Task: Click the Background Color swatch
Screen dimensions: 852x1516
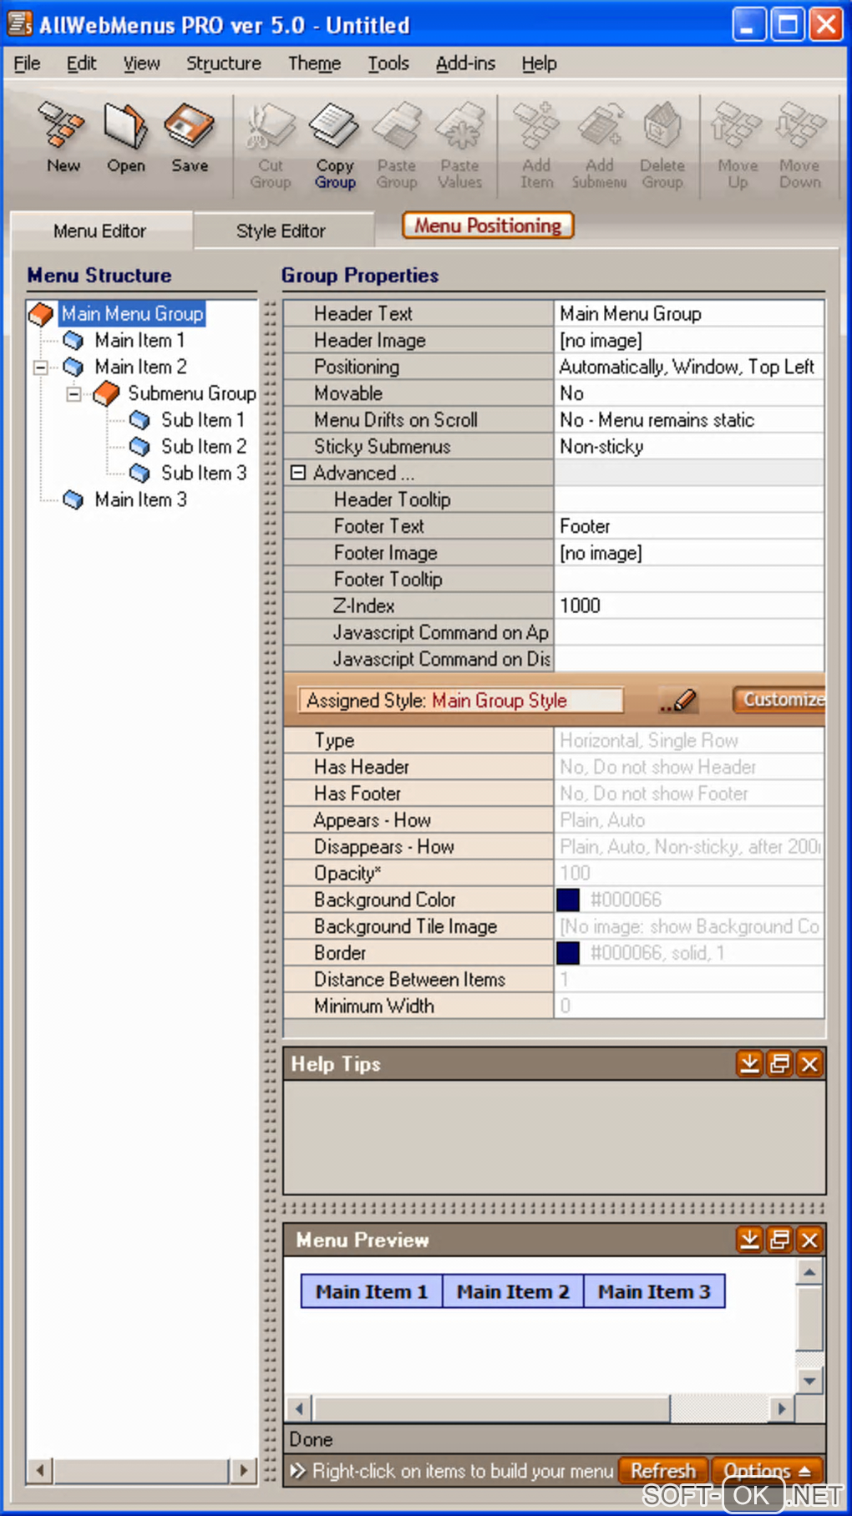Action: click(568, 900)
